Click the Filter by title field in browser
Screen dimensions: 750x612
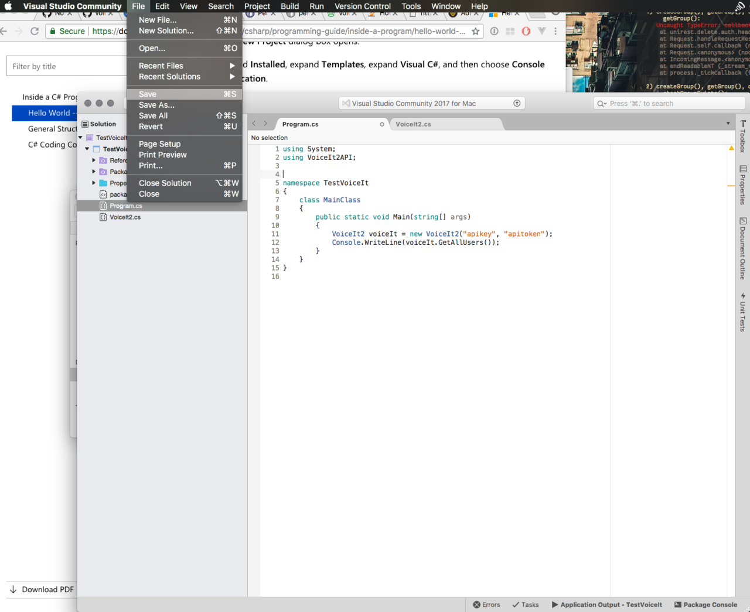(x=66, y=66)
